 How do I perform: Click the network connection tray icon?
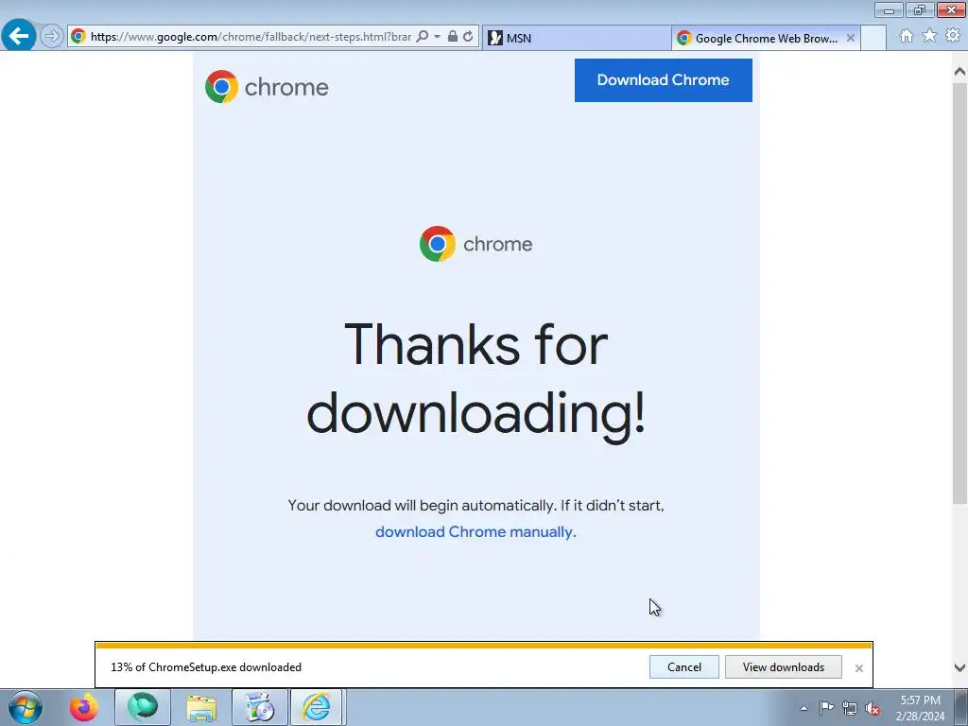click(850, 709)
